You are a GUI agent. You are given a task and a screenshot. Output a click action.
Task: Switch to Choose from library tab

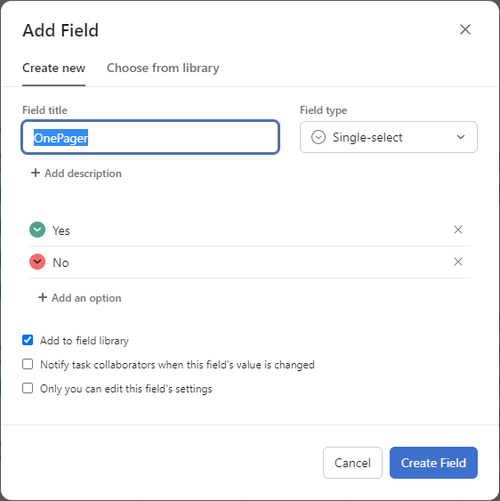click(163, 68)
